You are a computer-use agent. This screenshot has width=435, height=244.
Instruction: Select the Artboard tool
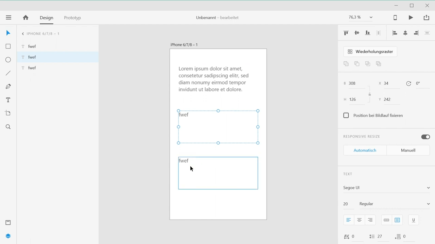pos(8,113)
